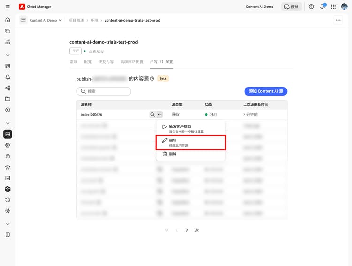This screenshot has height=266, width=352.
Task: Open the 3D cube icon in sidebar
Action: (x=8, y=189)
